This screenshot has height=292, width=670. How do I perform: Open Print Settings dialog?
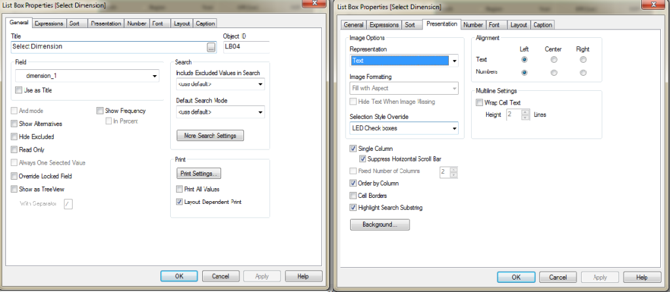tap(200, 174)
